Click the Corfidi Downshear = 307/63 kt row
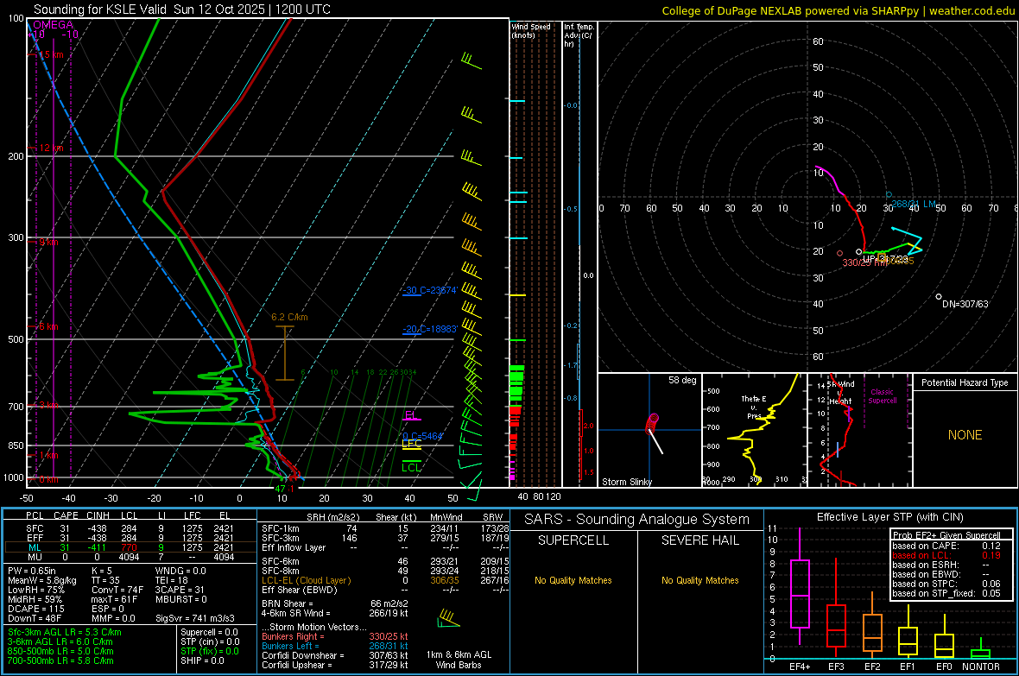Screen dimensions: 1019x676 (335, 655)
